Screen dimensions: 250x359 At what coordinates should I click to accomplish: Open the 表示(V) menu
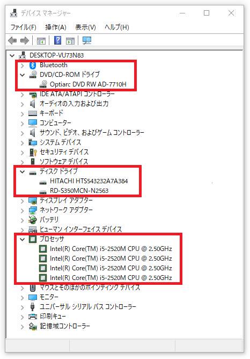click(x=85, y=27)
